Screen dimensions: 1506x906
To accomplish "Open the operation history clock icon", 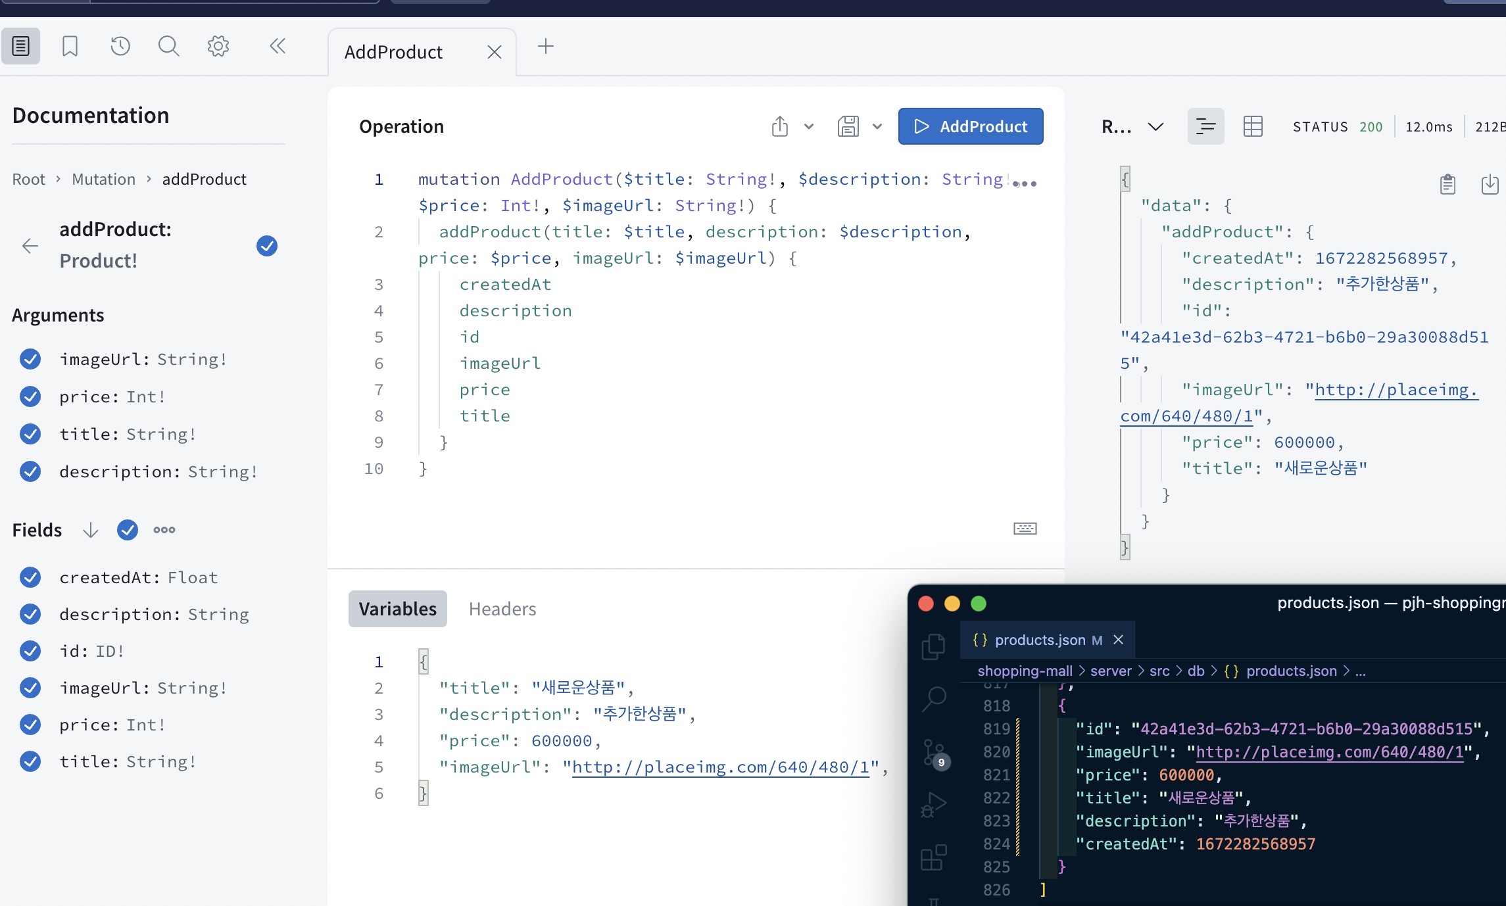I will click(120, 46).
